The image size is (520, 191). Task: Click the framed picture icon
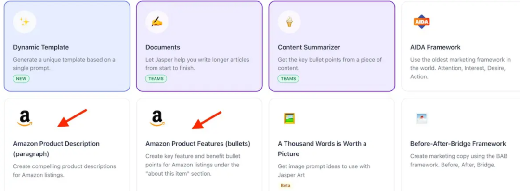pos(289,118)
